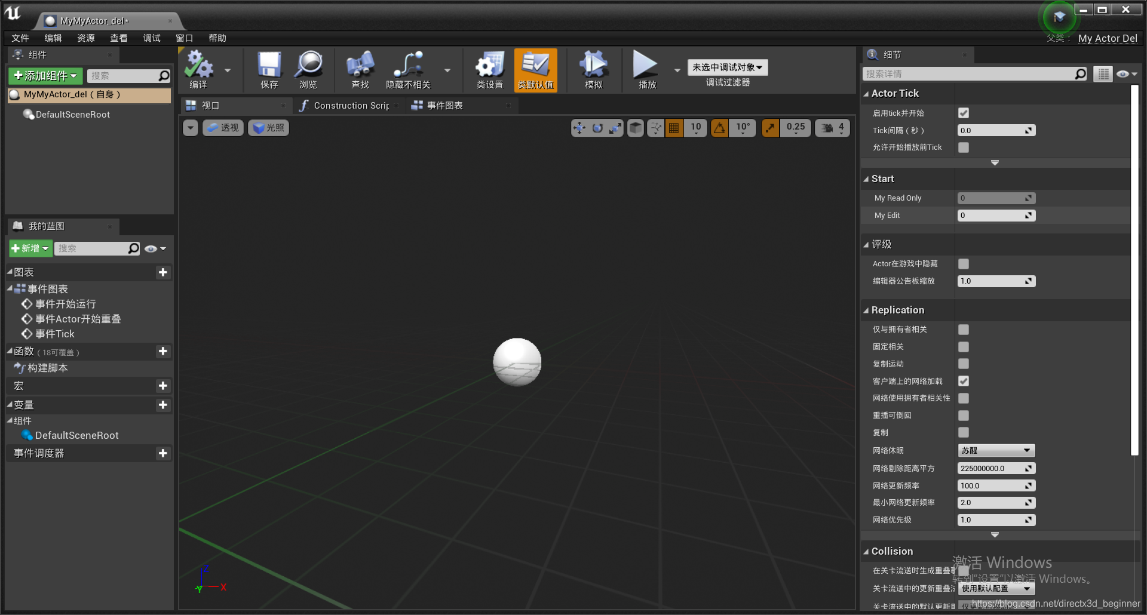Enable 重播可倒回 checkbox
Image resolution: width=1147 pixels, height=615 pixels.
coord(964,416)
